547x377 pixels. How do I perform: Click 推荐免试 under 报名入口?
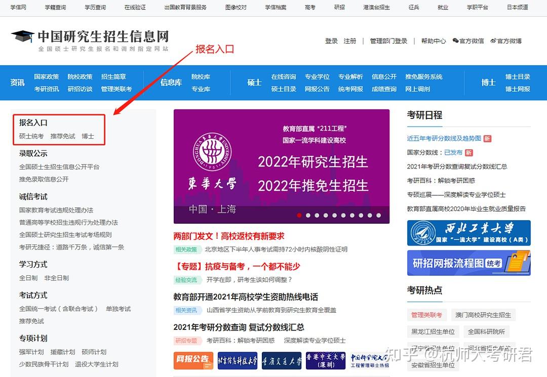[x=63, y=136]
